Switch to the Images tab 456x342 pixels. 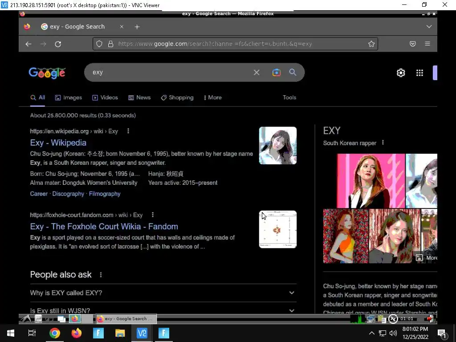click(69, 98)
